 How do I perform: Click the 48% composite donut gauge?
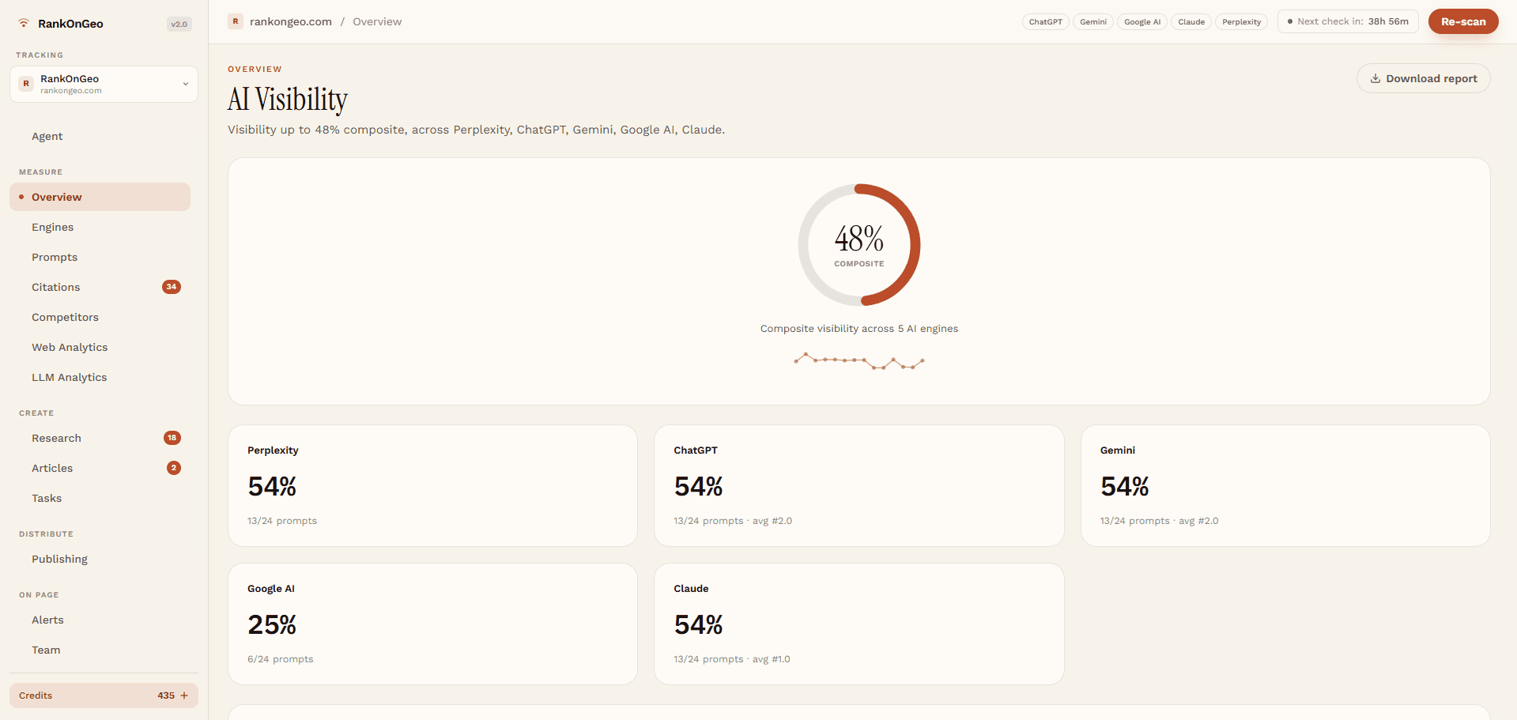click(859, 245)
